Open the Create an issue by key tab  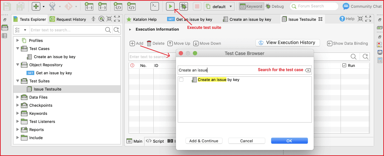pos(247,19)
